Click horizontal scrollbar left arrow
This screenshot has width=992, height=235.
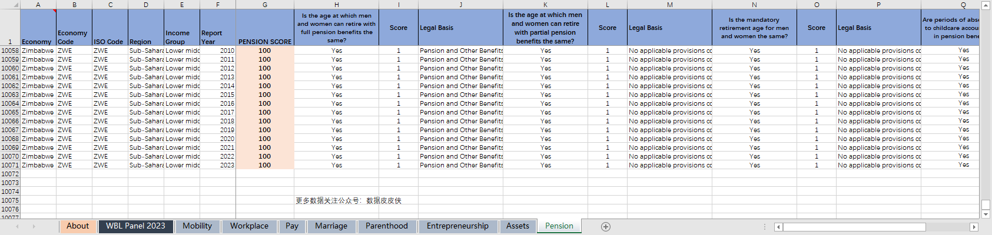pos(778,227)
